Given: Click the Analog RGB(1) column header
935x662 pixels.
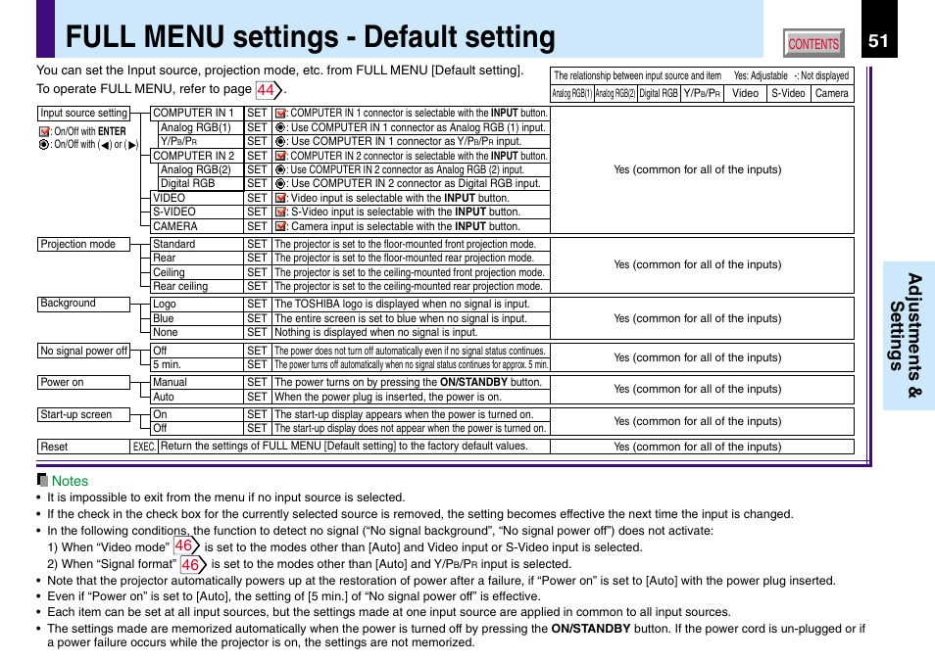Looking at the screenshot, I should click(571, 94).
